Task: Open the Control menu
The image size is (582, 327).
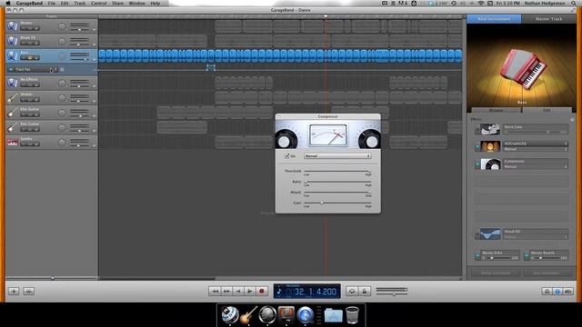Action: [x=99, y=3]
